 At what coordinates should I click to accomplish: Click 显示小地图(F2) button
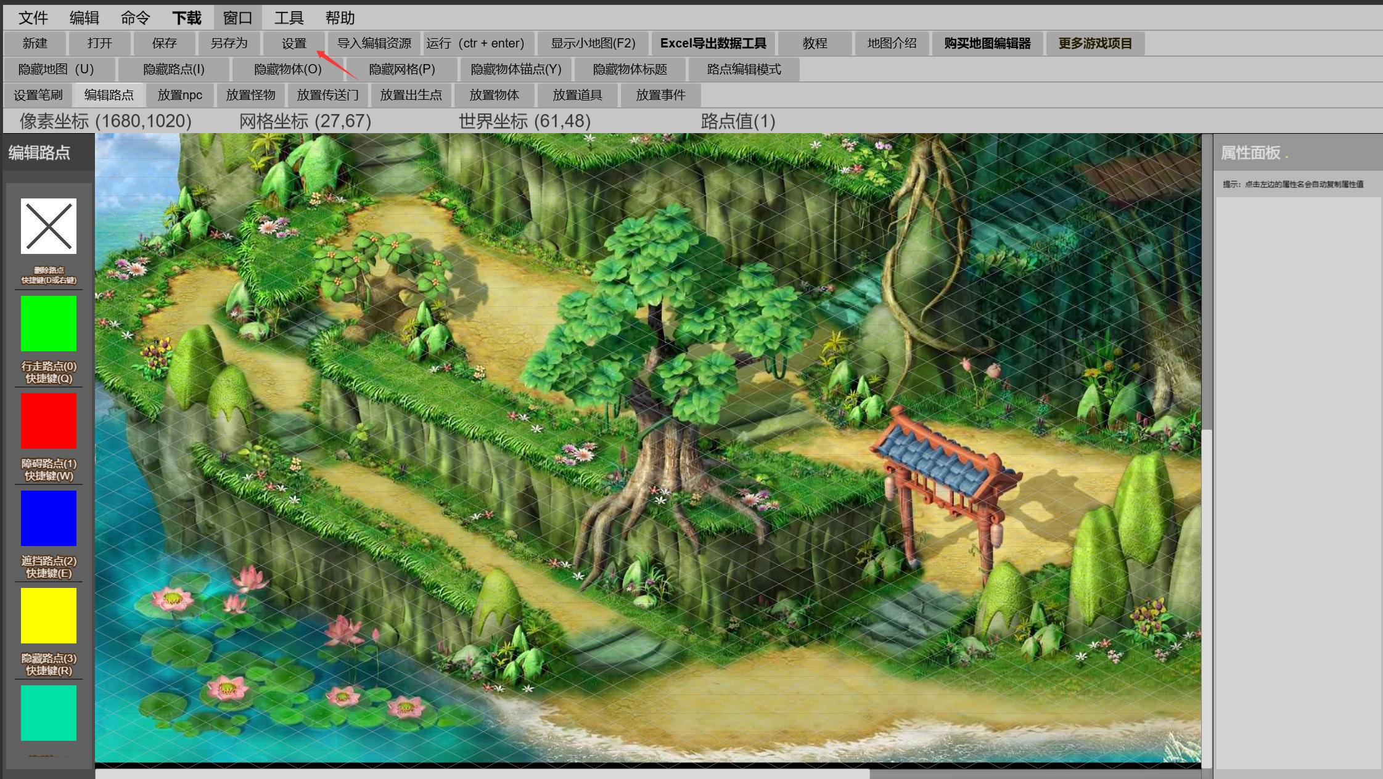593,43
